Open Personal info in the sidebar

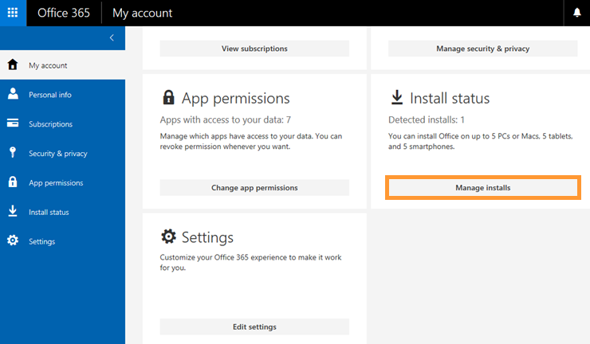click(62, 95)
